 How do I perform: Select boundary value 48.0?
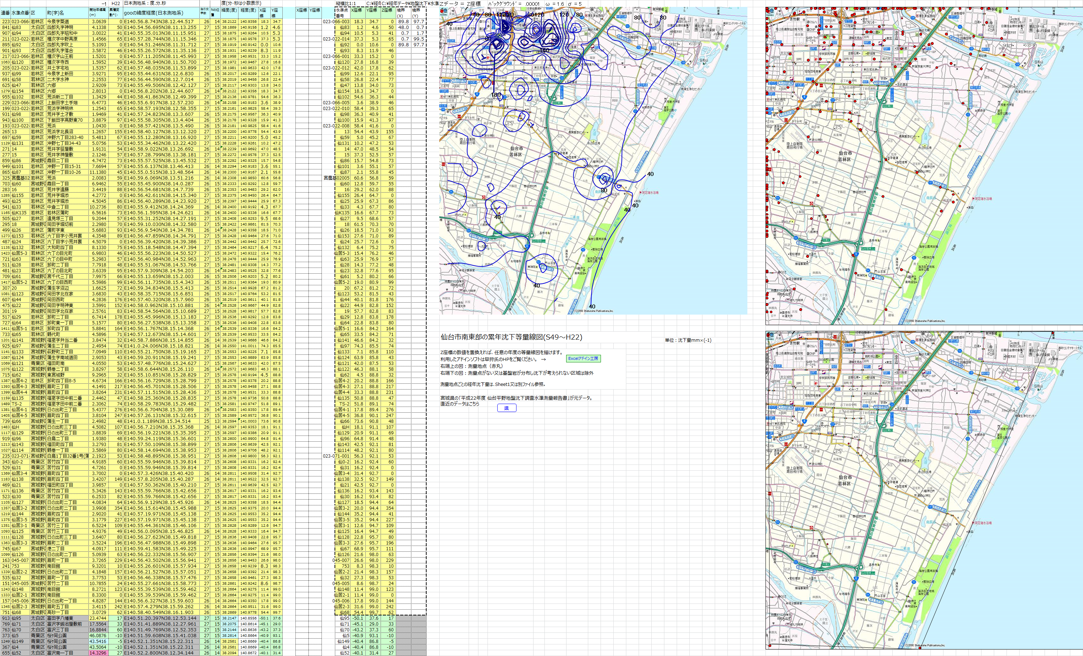(x=403, y=27)
